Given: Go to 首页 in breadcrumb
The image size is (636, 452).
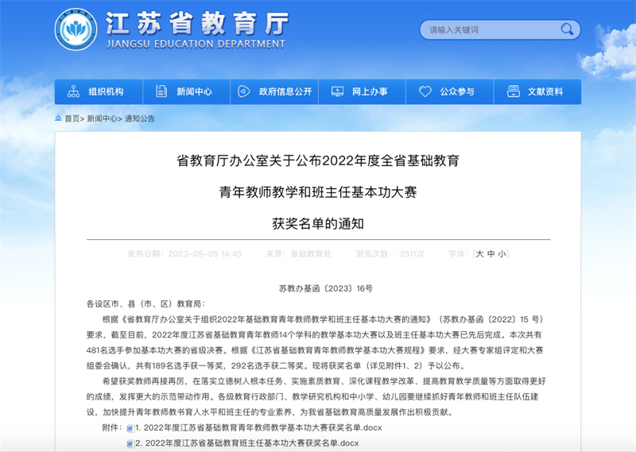Looking at the screenshot, I should coord(72,119).
